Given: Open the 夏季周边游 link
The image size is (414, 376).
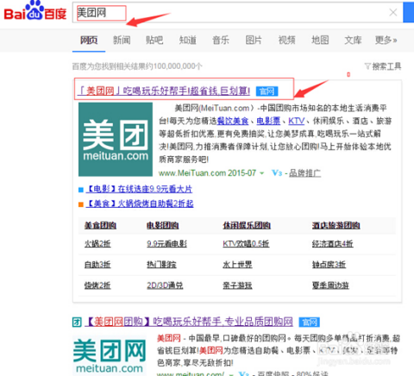Looking at the screenshot, I should tap(330, 285).
